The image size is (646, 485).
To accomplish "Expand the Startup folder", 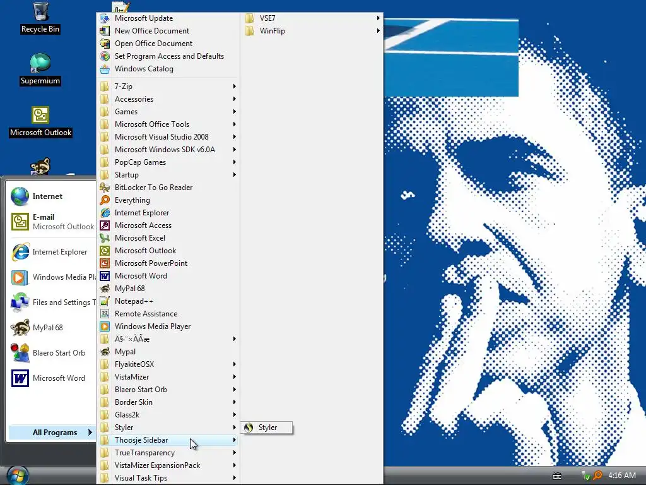I will pos(168,175).
